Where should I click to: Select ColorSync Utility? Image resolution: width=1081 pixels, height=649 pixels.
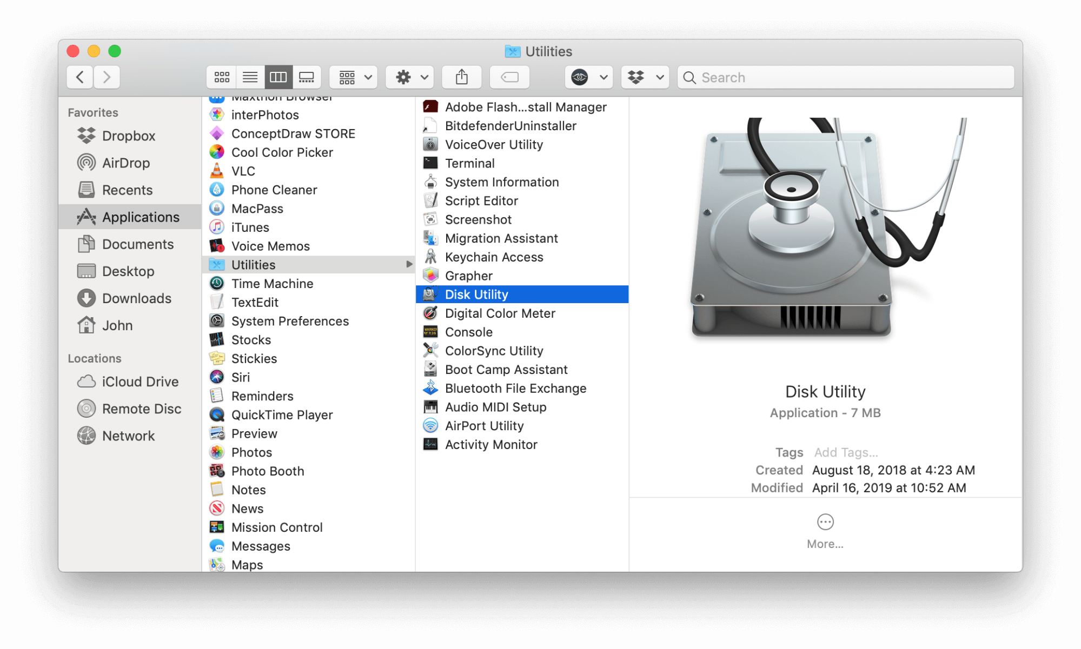coord(522,351)
